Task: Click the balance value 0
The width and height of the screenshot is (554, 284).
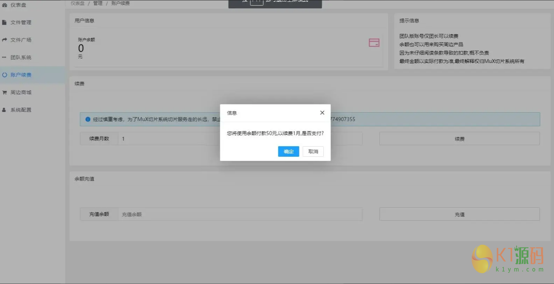Action: (x=81, y=48)
